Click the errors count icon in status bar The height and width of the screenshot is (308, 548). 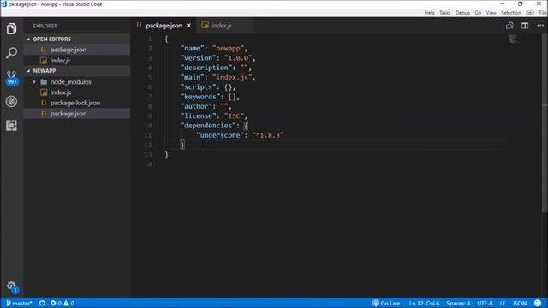pyautogui.click(x=56, y=303)
